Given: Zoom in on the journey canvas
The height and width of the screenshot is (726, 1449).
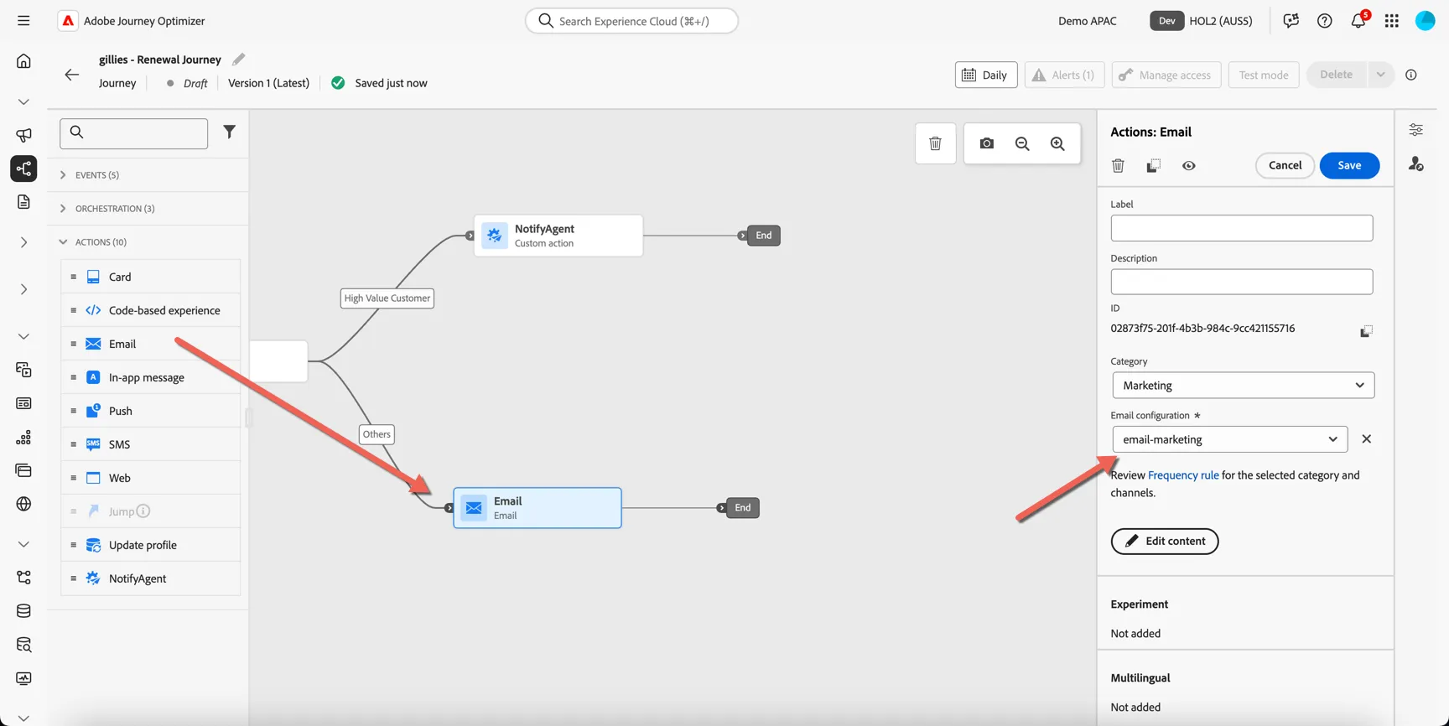Looking at the screenshot, I should coord(1057,143).
